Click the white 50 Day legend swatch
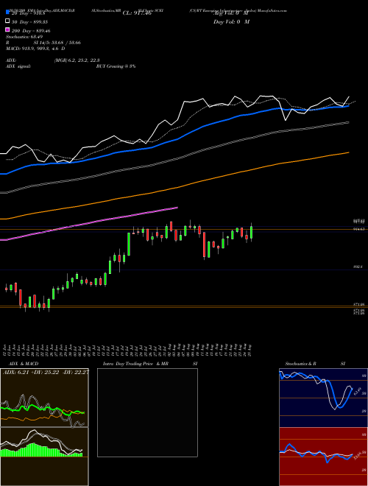This screenshot has width=368, height=486. click(x=7, y=21)
